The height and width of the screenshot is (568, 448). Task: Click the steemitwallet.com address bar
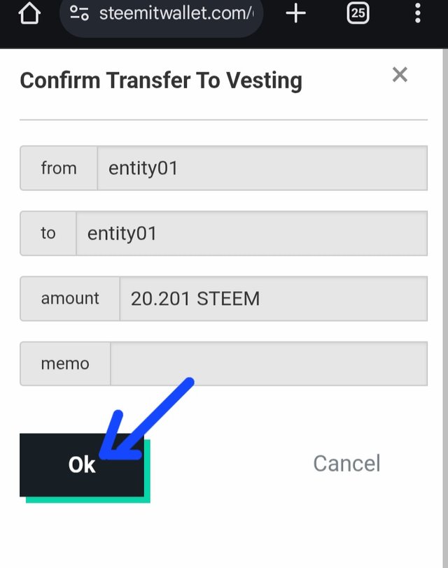(175, 13)
